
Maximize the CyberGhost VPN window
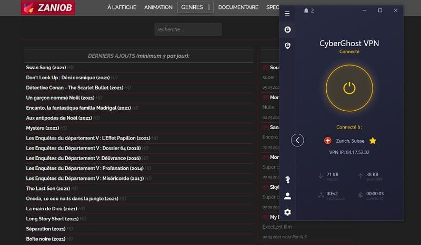[x=380, y=10]
